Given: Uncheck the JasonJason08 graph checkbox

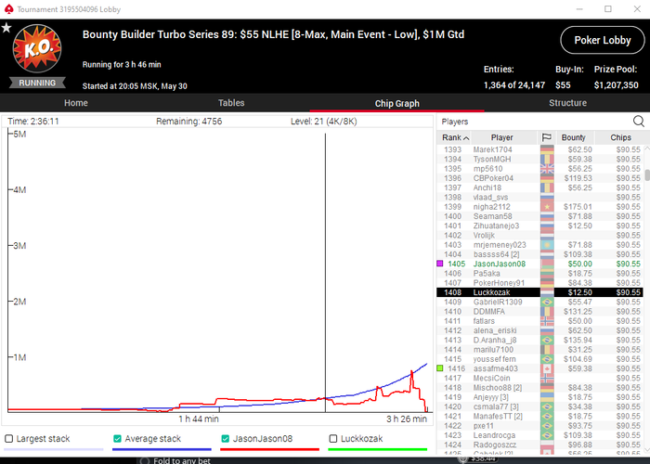Looking at the screenshot, I should point(225,438).
